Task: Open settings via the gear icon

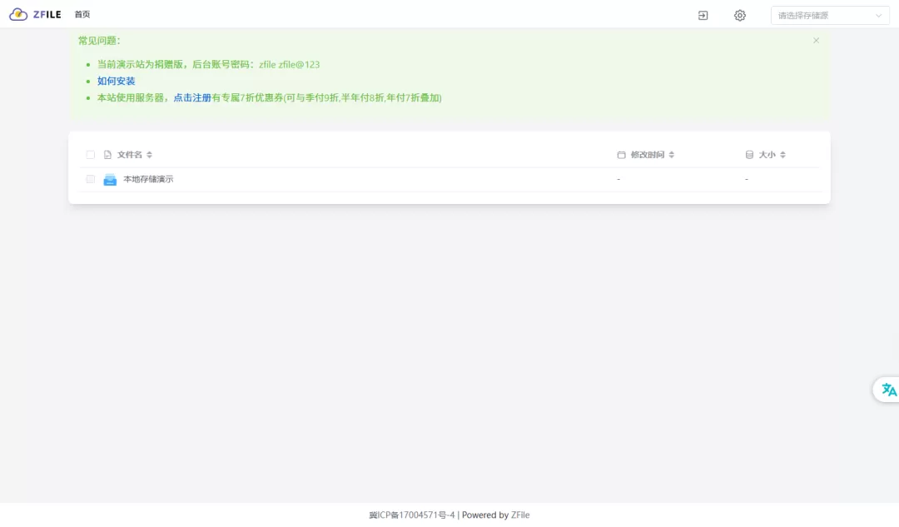Action: pyautogui.click(x=739, y=15)
